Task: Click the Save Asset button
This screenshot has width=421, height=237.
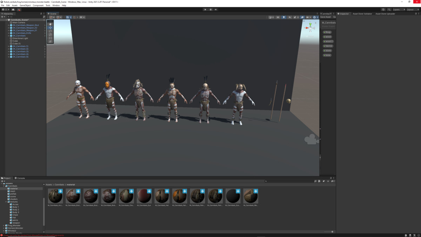Action: click(326, 17)
